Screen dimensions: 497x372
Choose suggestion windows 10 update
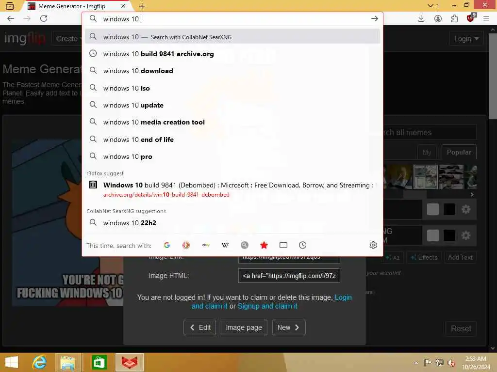click(232, 105)
